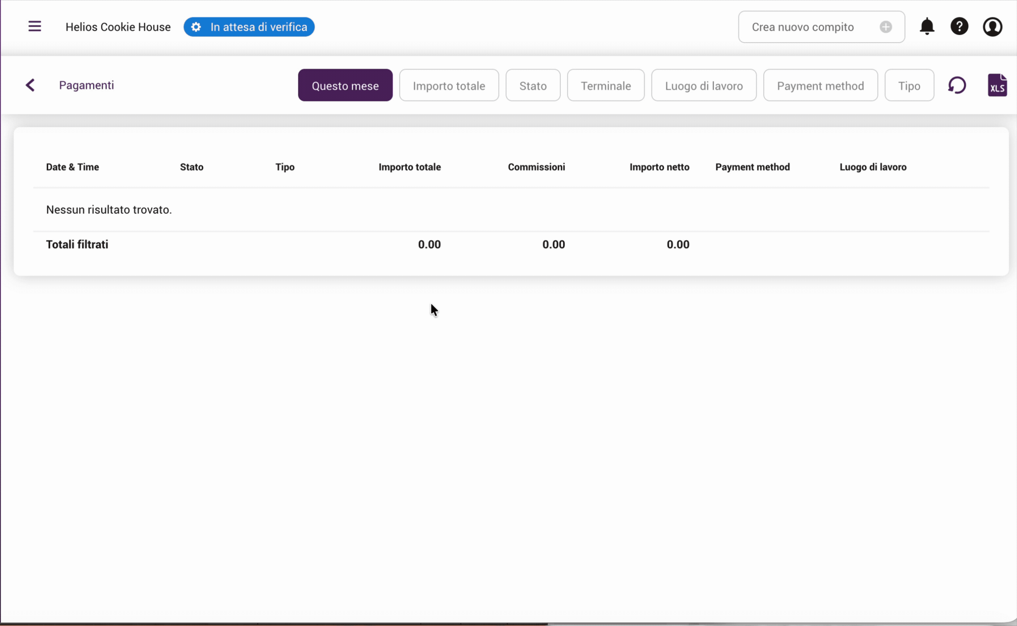Click the plus icon inside Crea nuovo compito

[885, 27]
